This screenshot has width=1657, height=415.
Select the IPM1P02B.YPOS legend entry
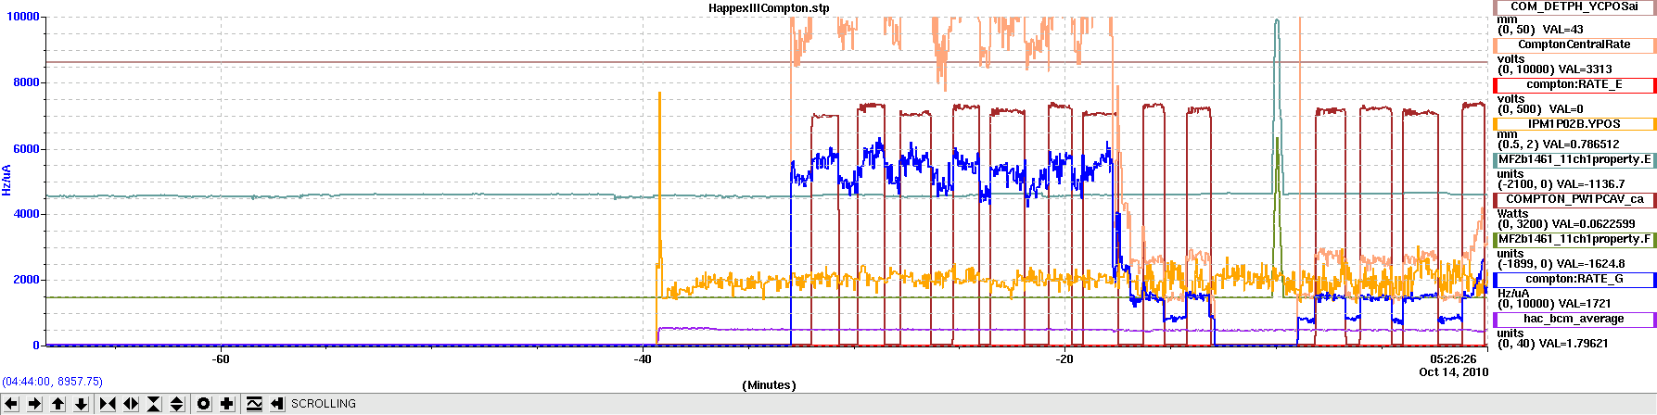pos(1574,124)
